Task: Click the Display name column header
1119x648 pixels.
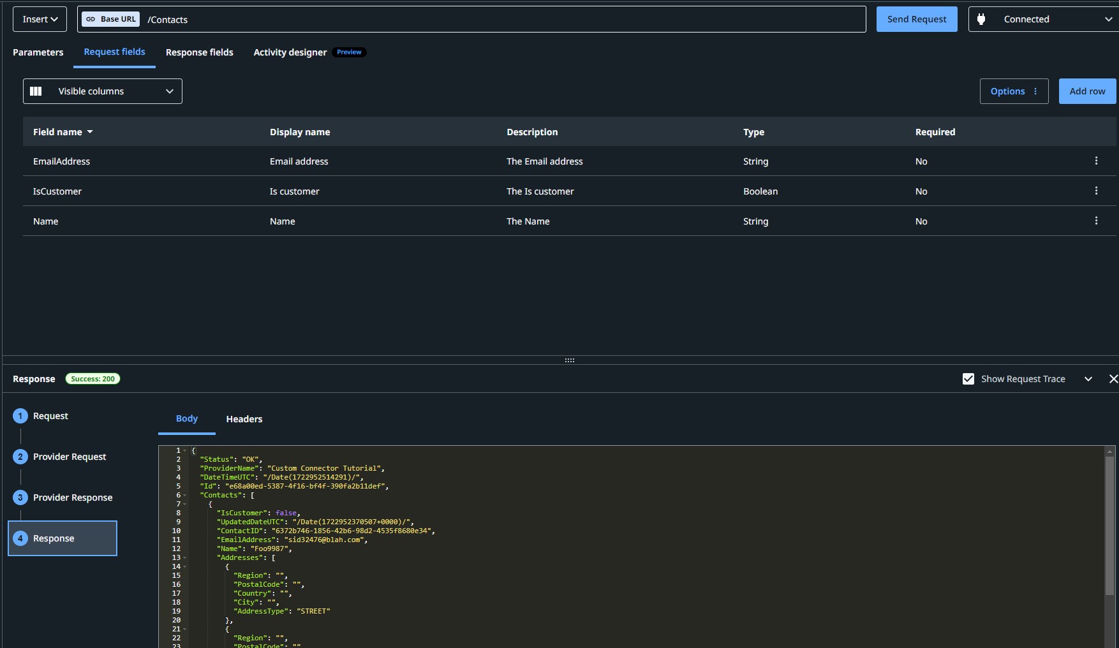Action: 300,132
